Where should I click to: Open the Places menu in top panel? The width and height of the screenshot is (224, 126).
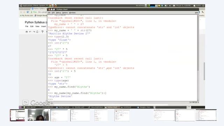coord(36,6)
